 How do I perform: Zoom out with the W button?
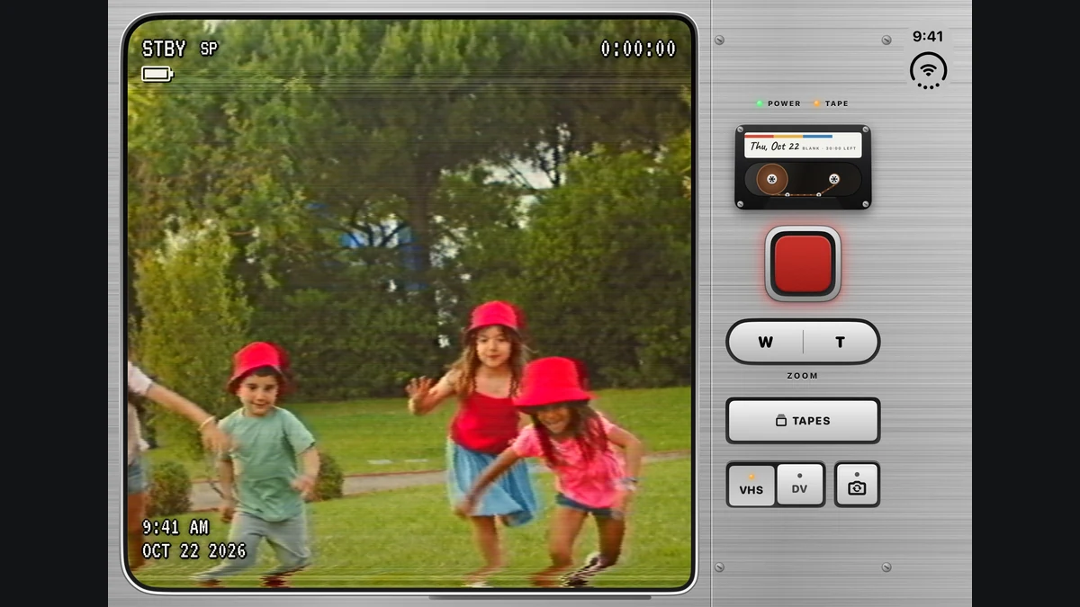[765, 342]
